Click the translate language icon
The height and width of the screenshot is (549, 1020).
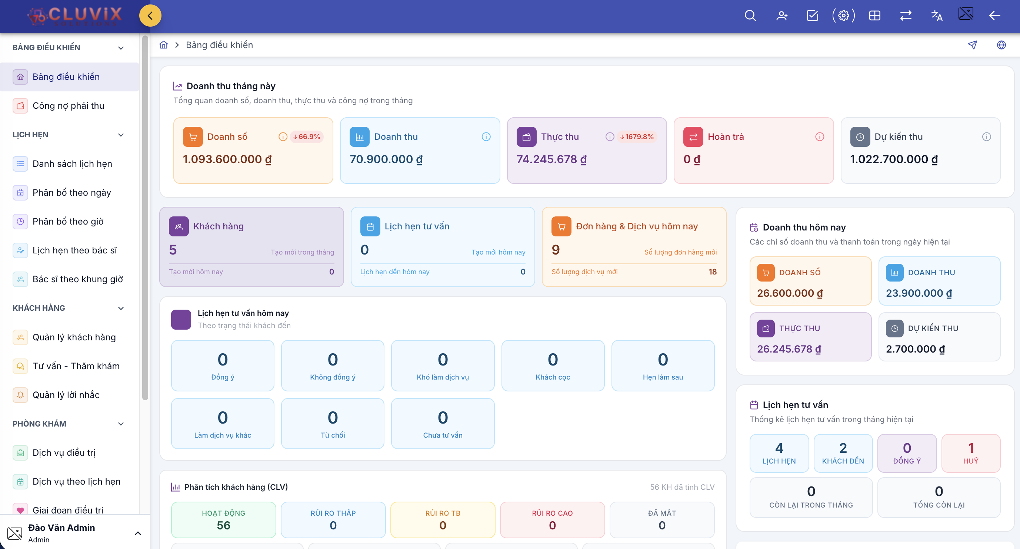point(936,16)
